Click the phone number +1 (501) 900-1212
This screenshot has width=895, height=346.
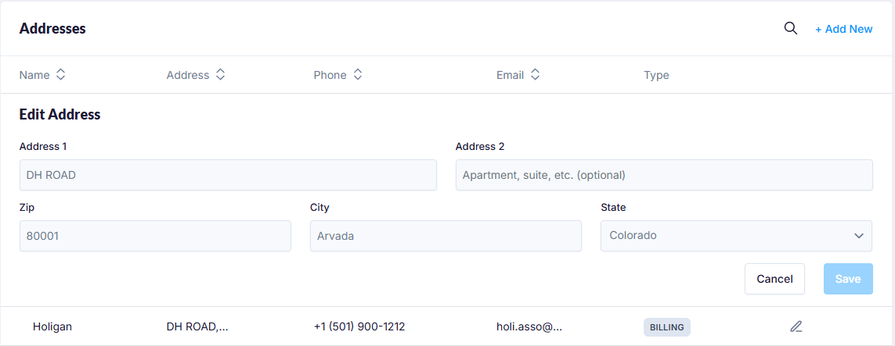[359, 326]
